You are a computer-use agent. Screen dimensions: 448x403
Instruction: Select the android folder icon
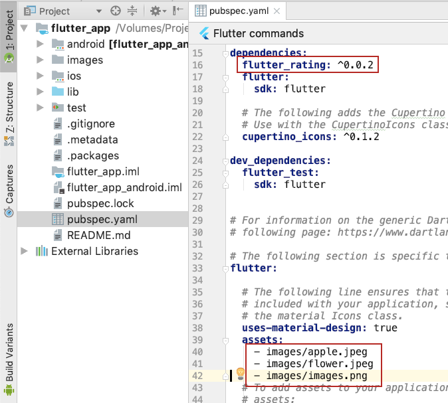tap(58, 44)
